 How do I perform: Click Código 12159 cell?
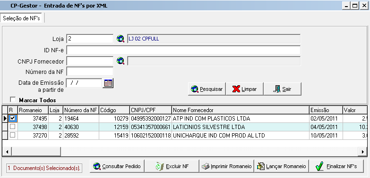pyautogui.click(x=114, y=127)
